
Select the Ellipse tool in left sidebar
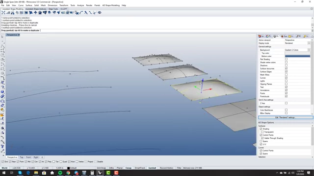click(x=2, y=60)
